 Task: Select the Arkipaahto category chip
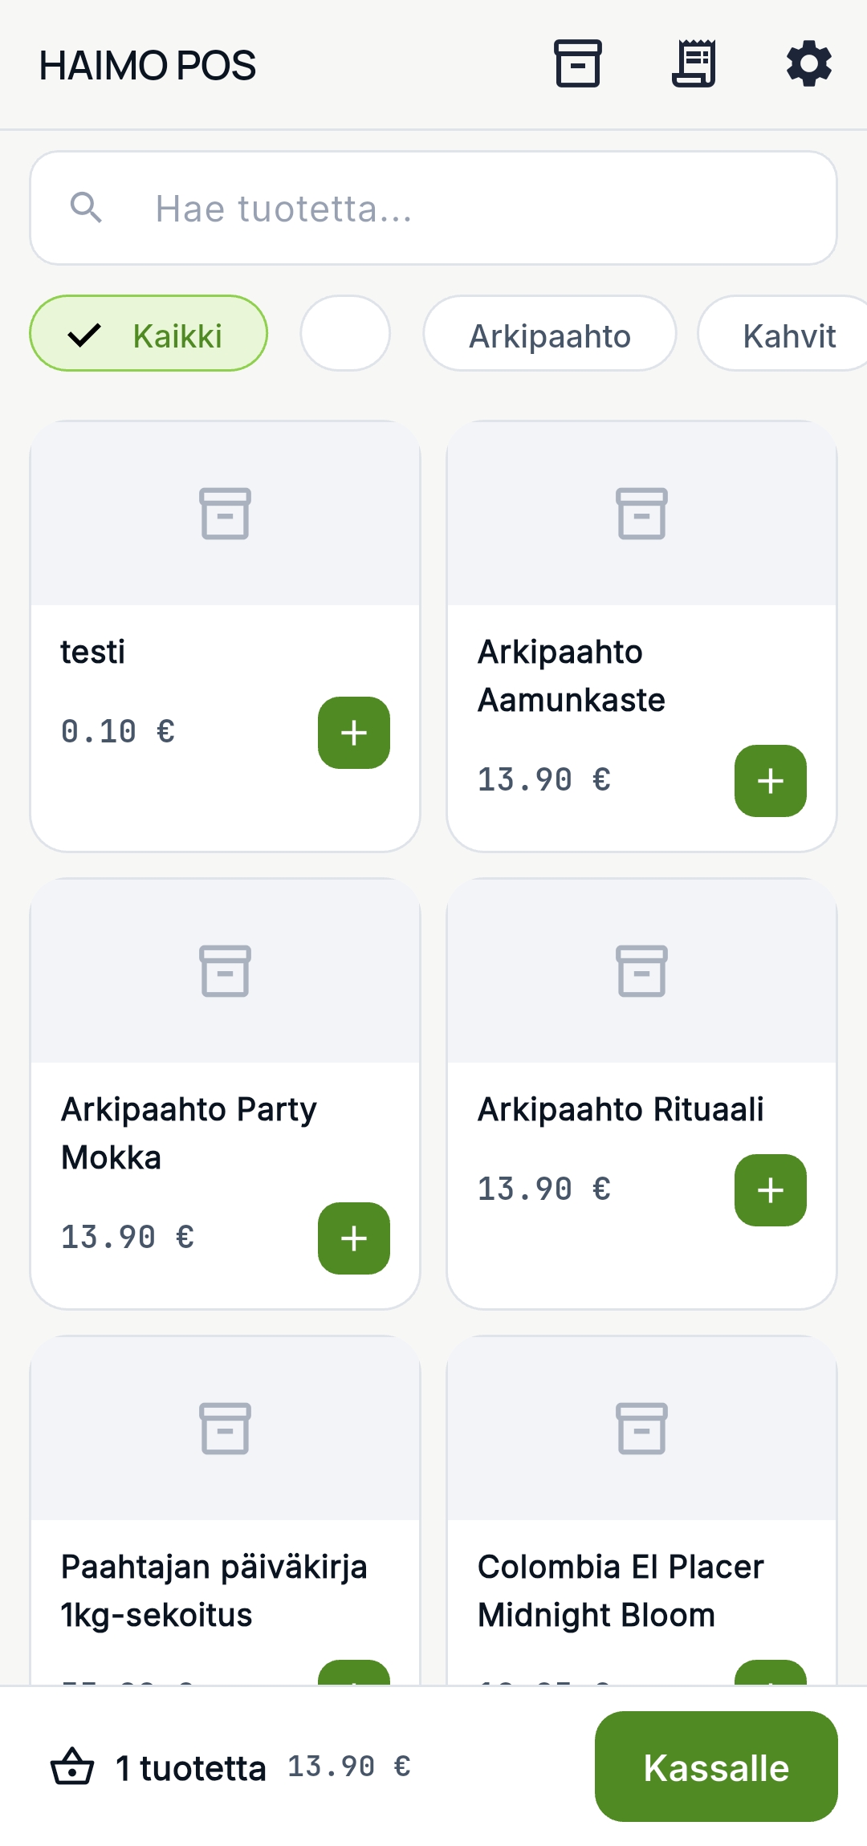pyautogui.click(x=550, y=333)
